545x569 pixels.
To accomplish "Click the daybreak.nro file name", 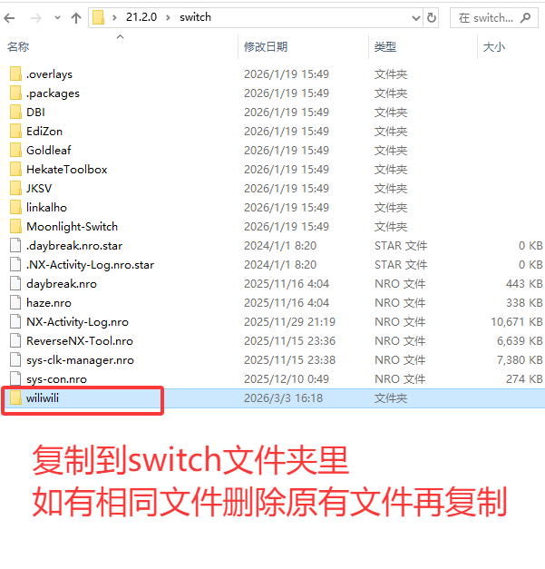I will pos(62,284).
